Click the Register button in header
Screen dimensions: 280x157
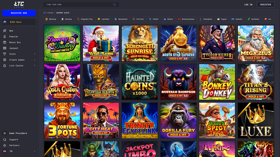coord(266,5)
